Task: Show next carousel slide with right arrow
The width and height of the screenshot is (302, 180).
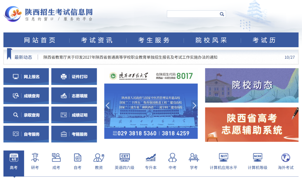Action: click(x=194, y=105)
